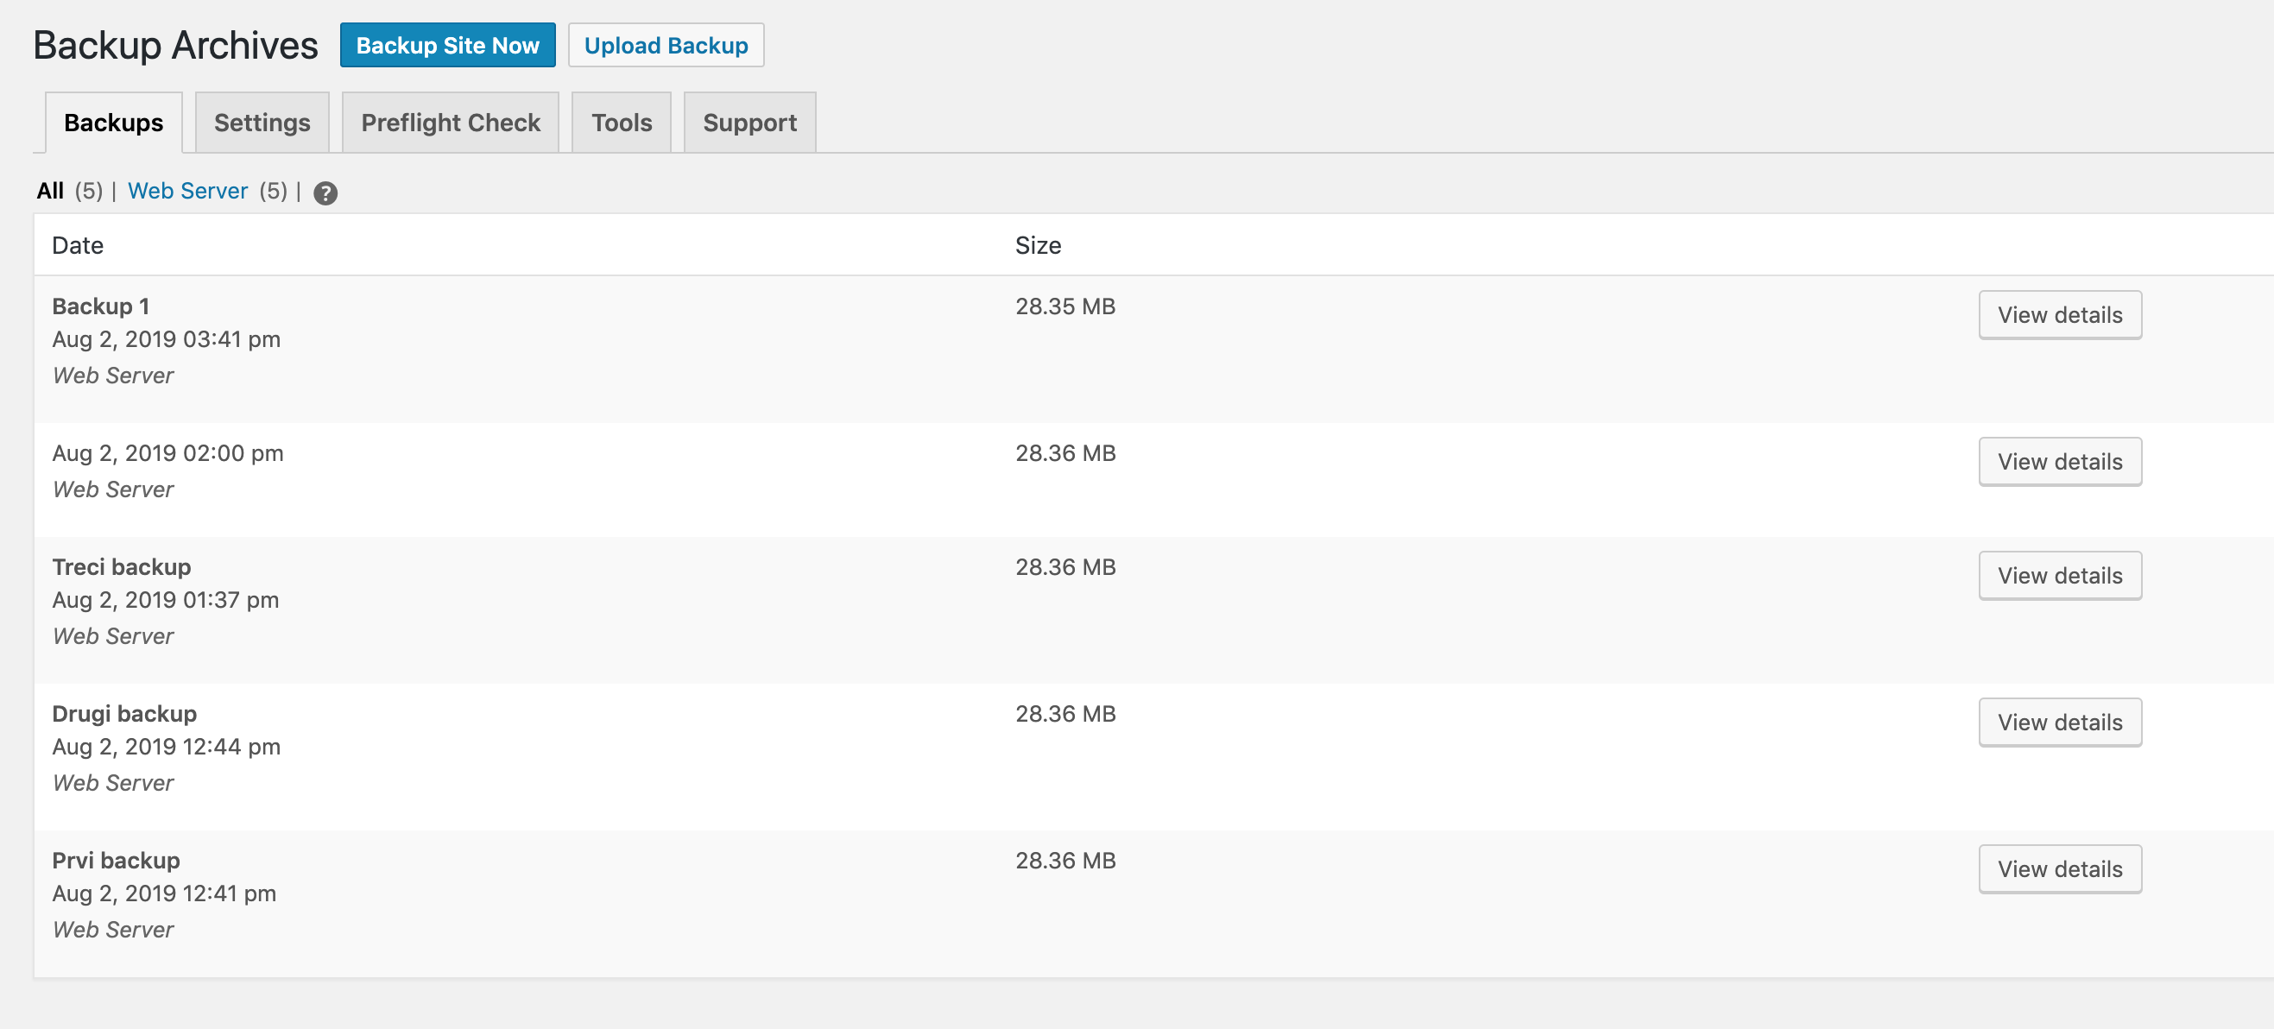This screenshot has width=2274, height=1029.
Task: View details of Drugi backup
Action: (x=2060, y=721)
